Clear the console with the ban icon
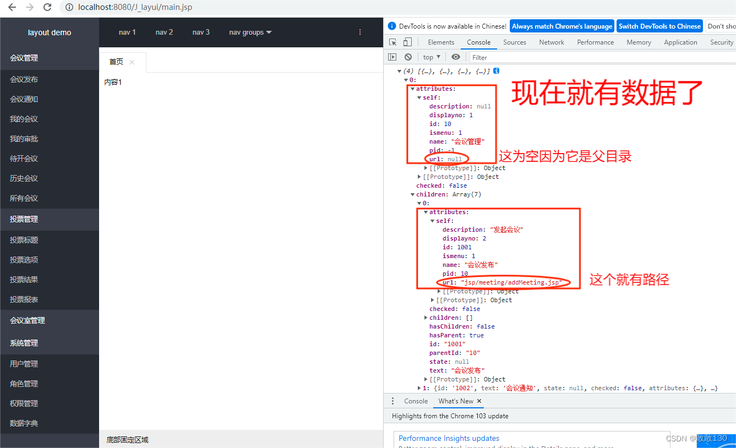The width and height of the screenshot is (736, 448). click(x=408, y=57)
